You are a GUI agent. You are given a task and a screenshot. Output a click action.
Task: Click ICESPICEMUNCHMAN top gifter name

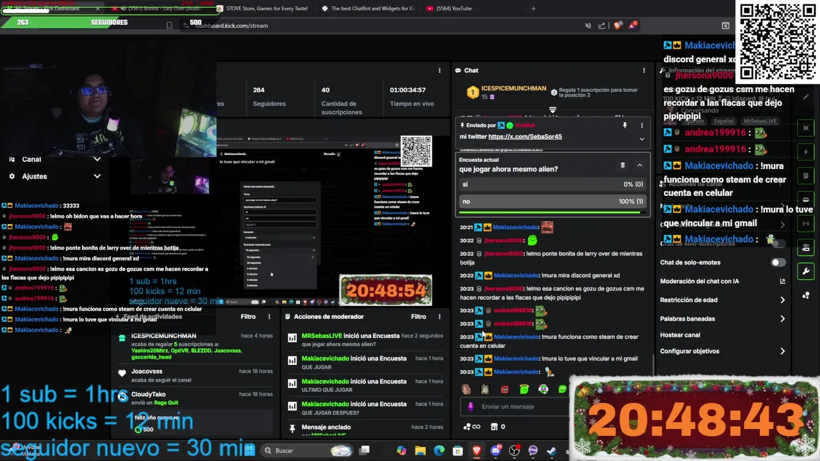[513, 88]
